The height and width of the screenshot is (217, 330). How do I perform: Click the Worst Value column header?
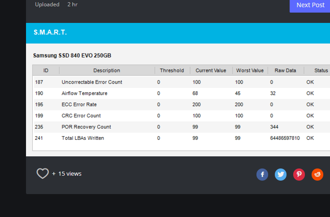click(x=250, y=71)
